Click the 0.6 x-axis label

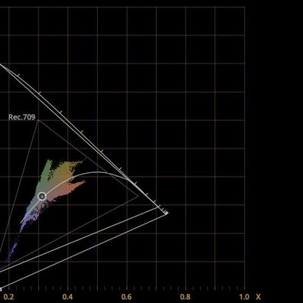point(126,297)
